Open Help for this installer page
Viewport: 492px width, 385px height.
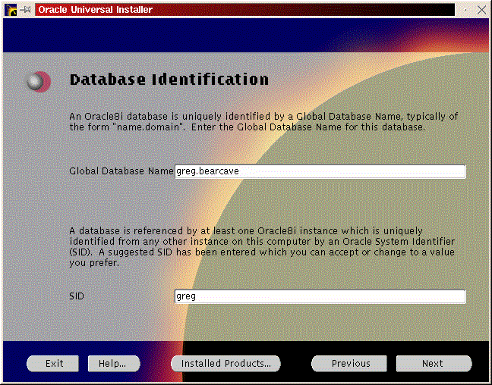click(113, 364)
